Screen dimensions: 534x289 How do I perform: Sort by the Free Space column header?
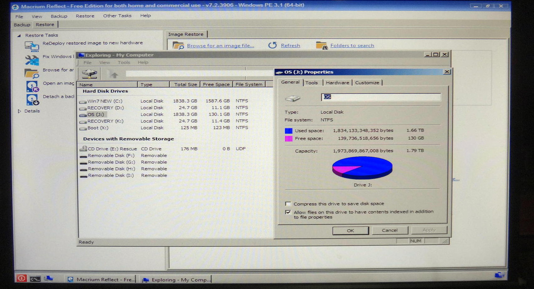(216, 85)
